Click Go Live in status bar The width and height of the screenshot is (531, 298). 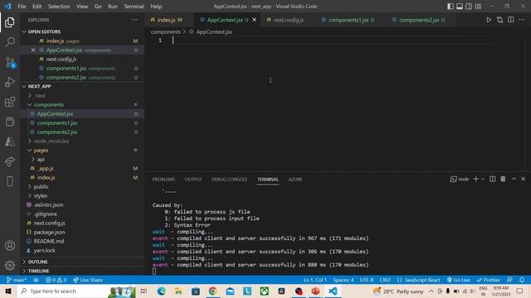click(459, 280)
